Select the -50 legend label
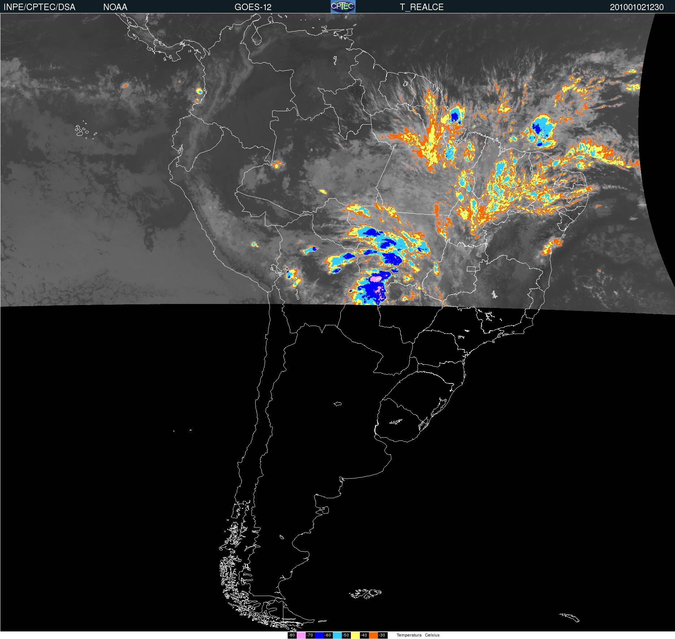Screen dimensions: 675x639 pyautogui.click(x=346, y=635)
